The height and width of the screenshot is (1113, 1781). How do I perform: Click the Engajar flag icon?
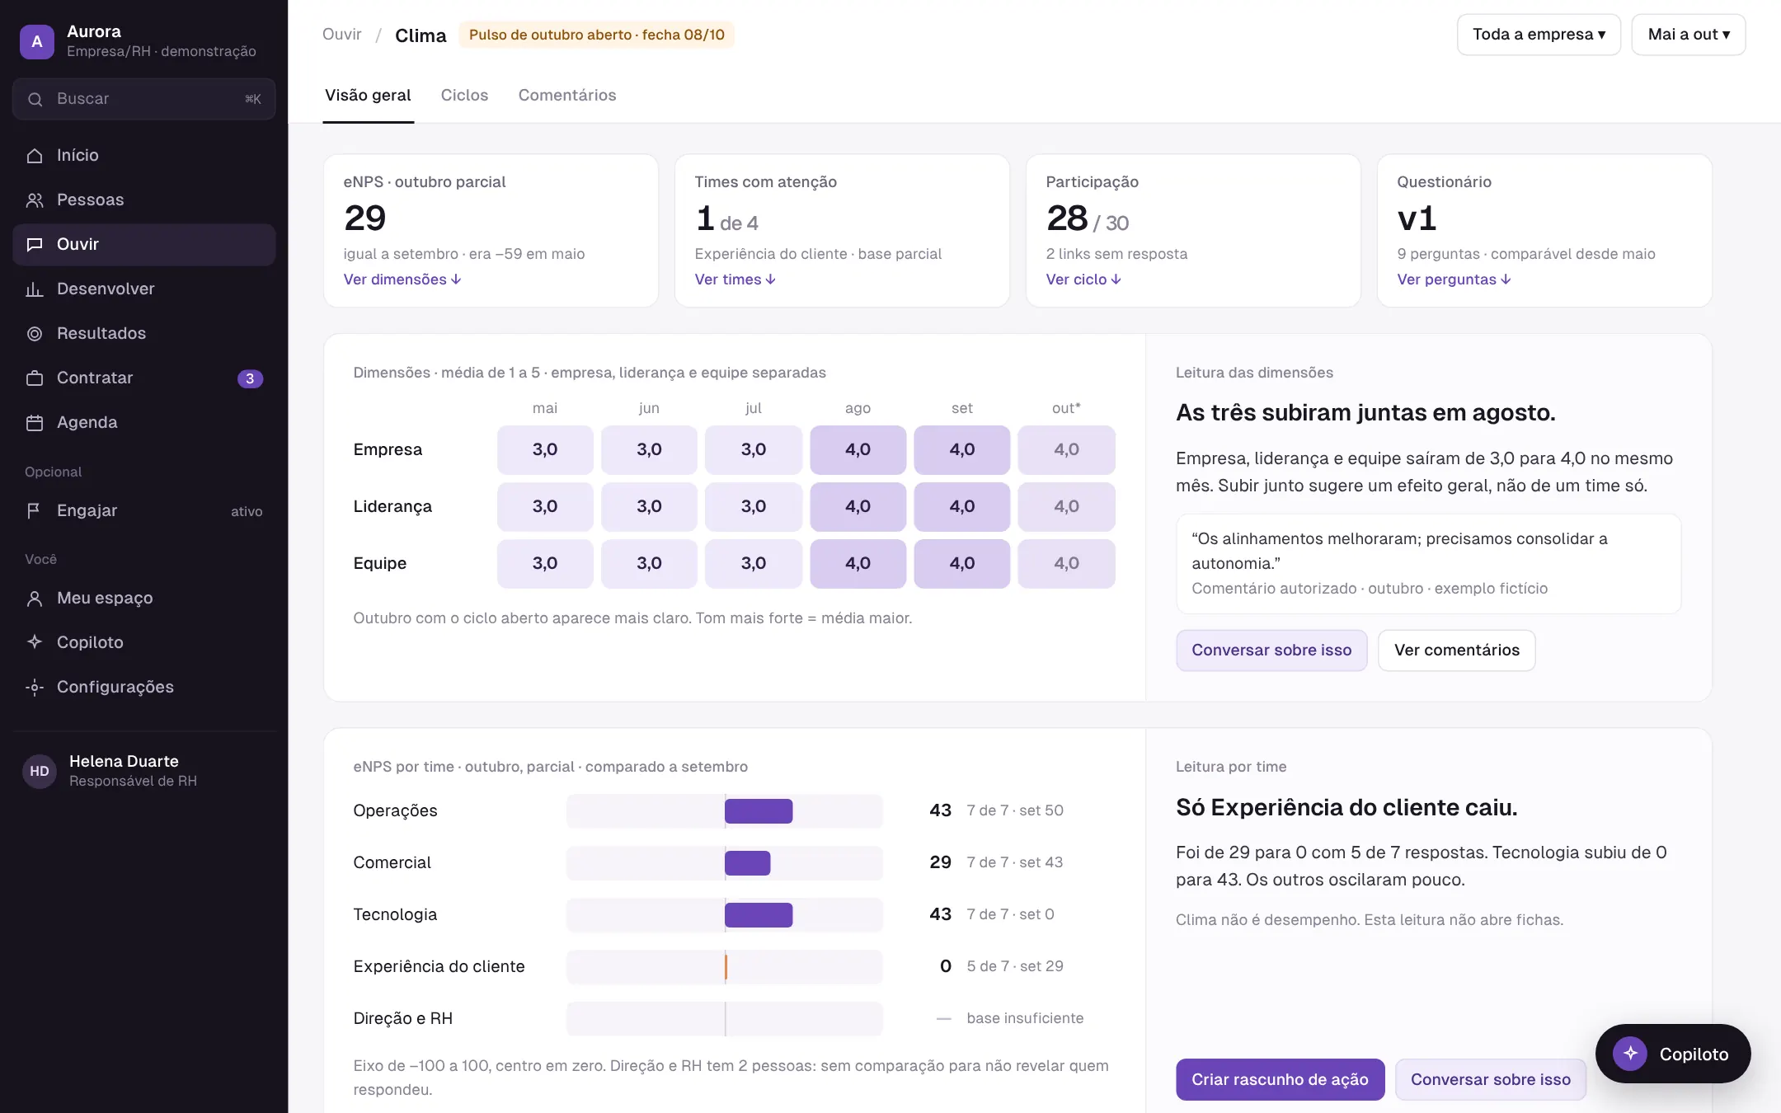point(35,511)
